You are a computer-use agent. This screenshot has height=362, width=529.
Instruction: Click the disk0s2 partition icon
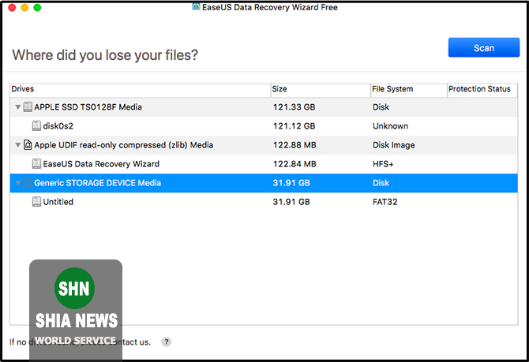[36, 126]
